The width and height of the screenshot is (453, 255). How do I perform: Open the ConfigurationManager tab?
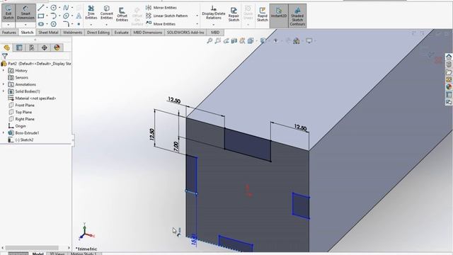coord(32,47)
